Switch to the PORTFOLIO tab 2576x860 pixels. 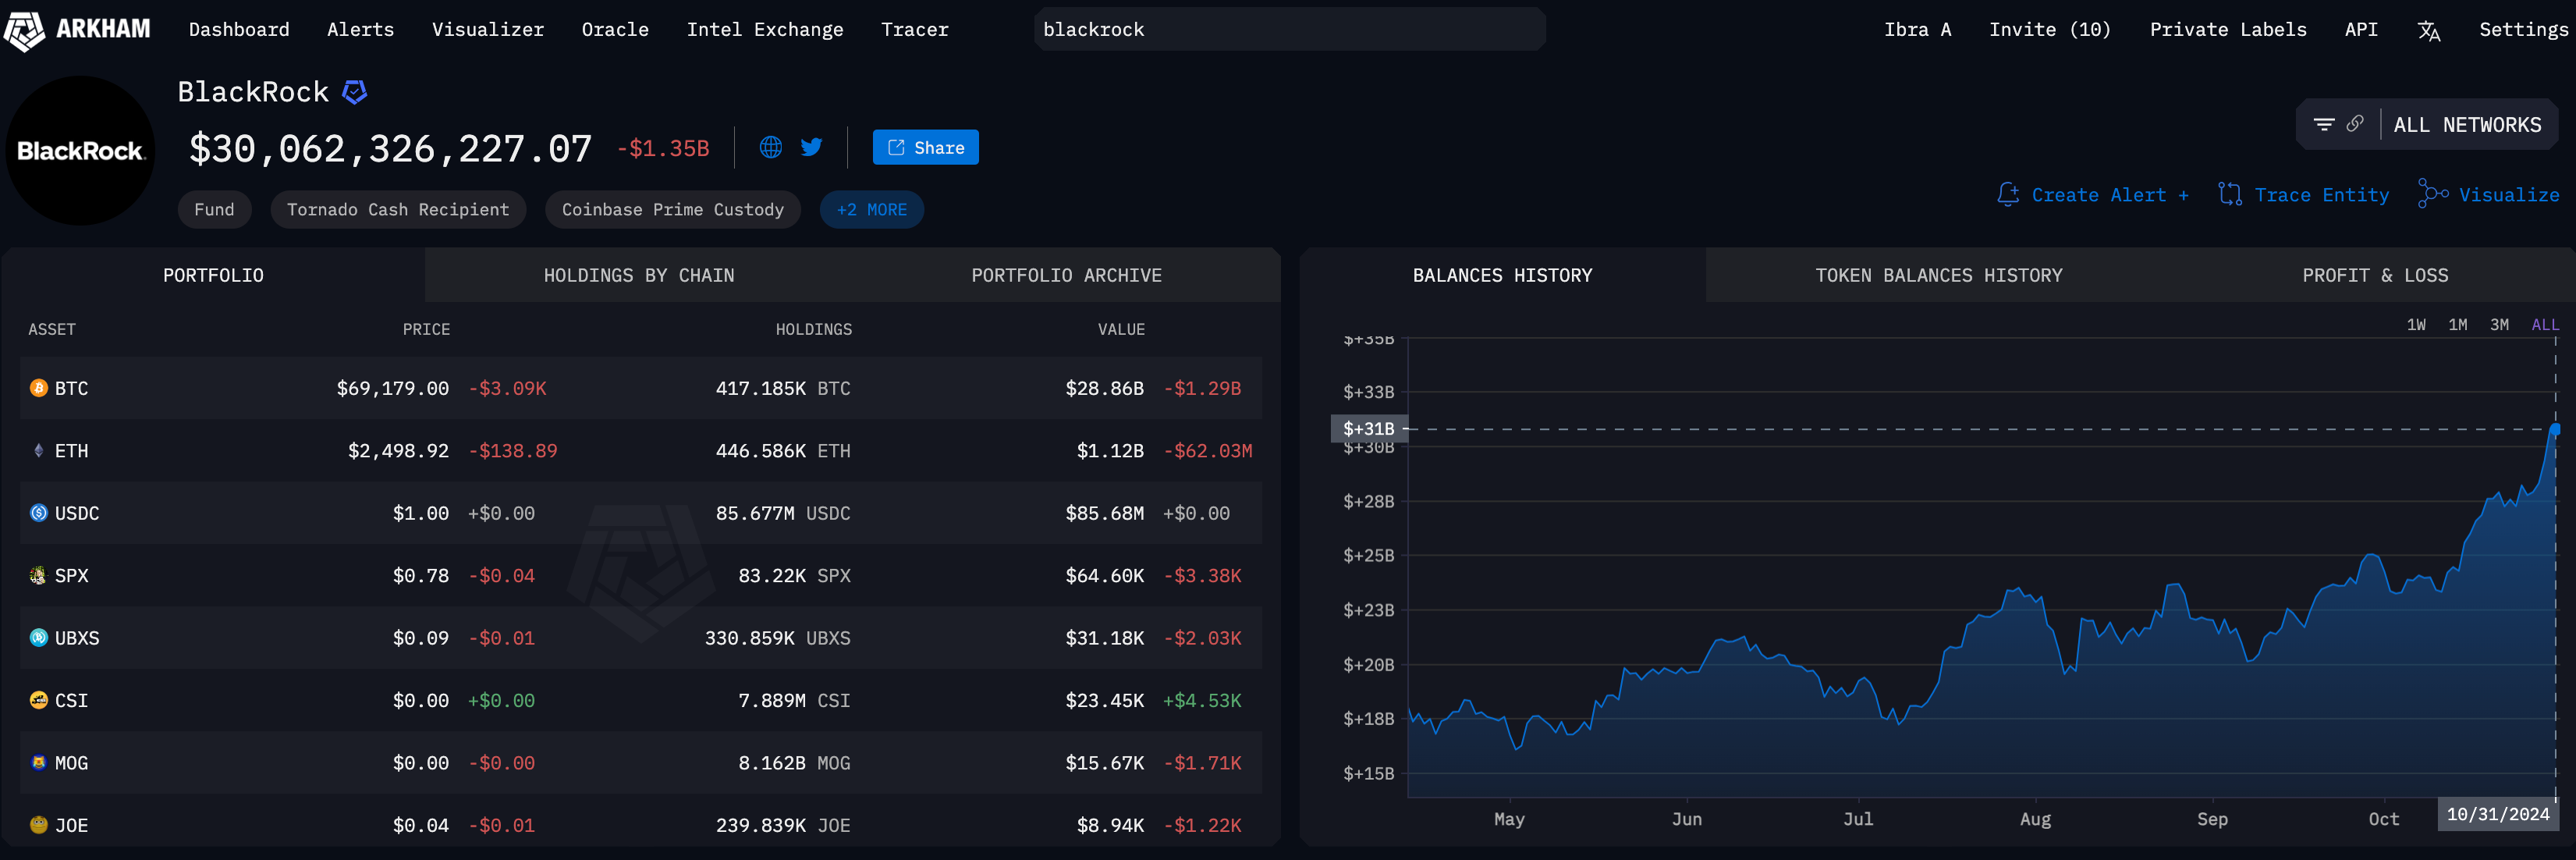[x=213, y=275]
